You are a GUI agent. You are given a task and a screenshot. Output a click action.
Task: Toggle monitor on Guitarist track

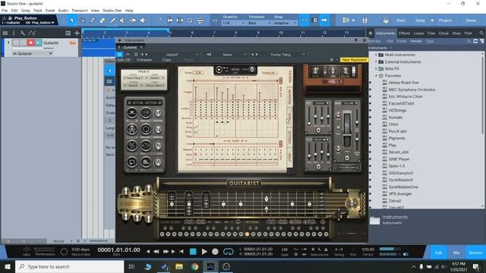[38, 42]
